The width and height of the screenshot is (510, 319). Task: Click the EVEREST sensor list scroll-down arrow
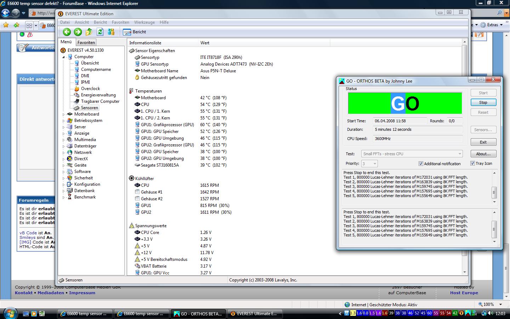(x=465, y=272)
